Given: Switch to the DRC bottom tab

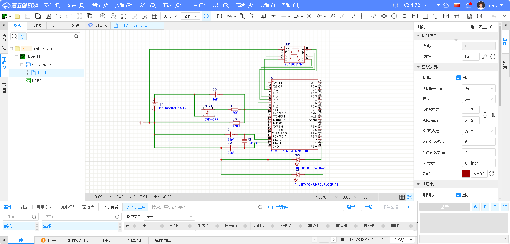Looking at the screenshot, I should click(x=107, y=240).
